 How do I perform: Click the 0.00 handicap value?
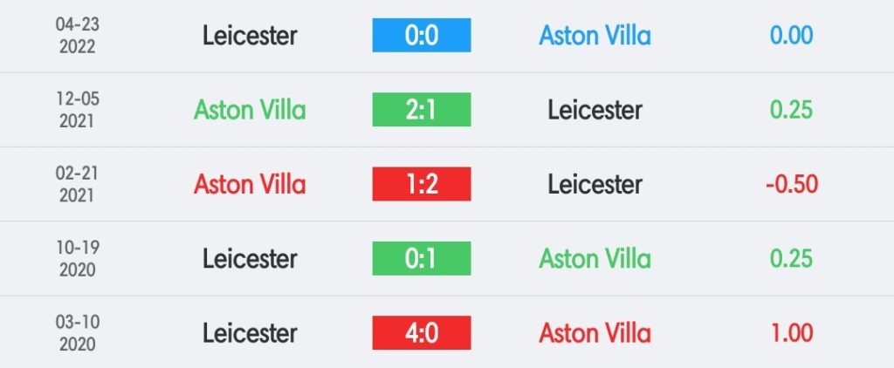(791, 36)
